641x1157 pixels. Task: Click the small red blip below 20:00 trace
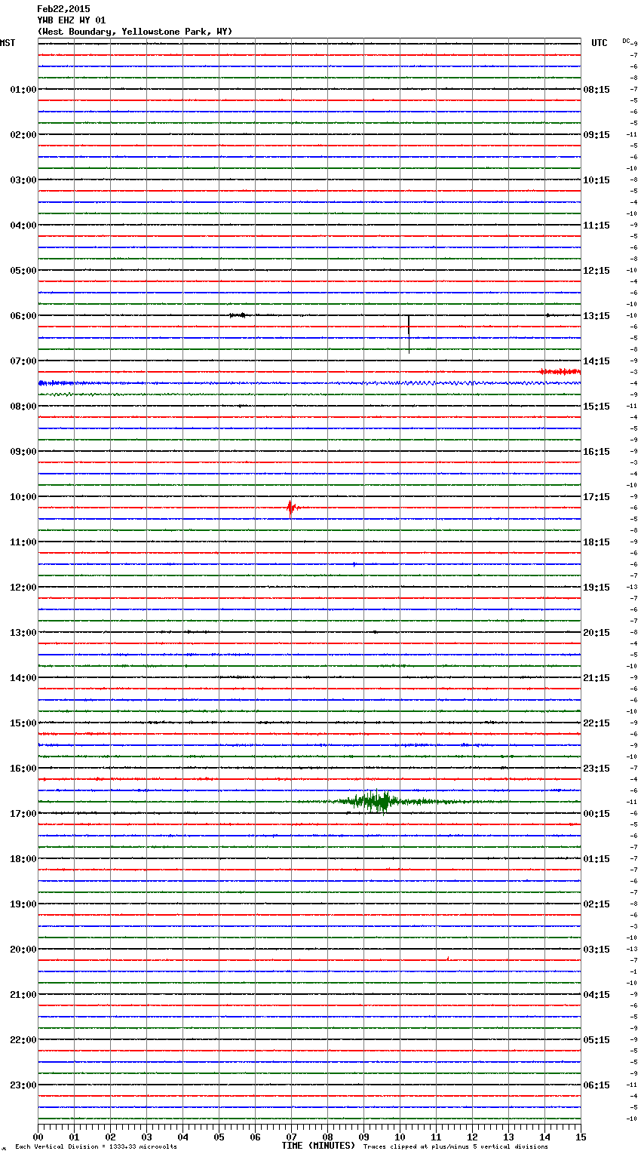pos(448,959)
